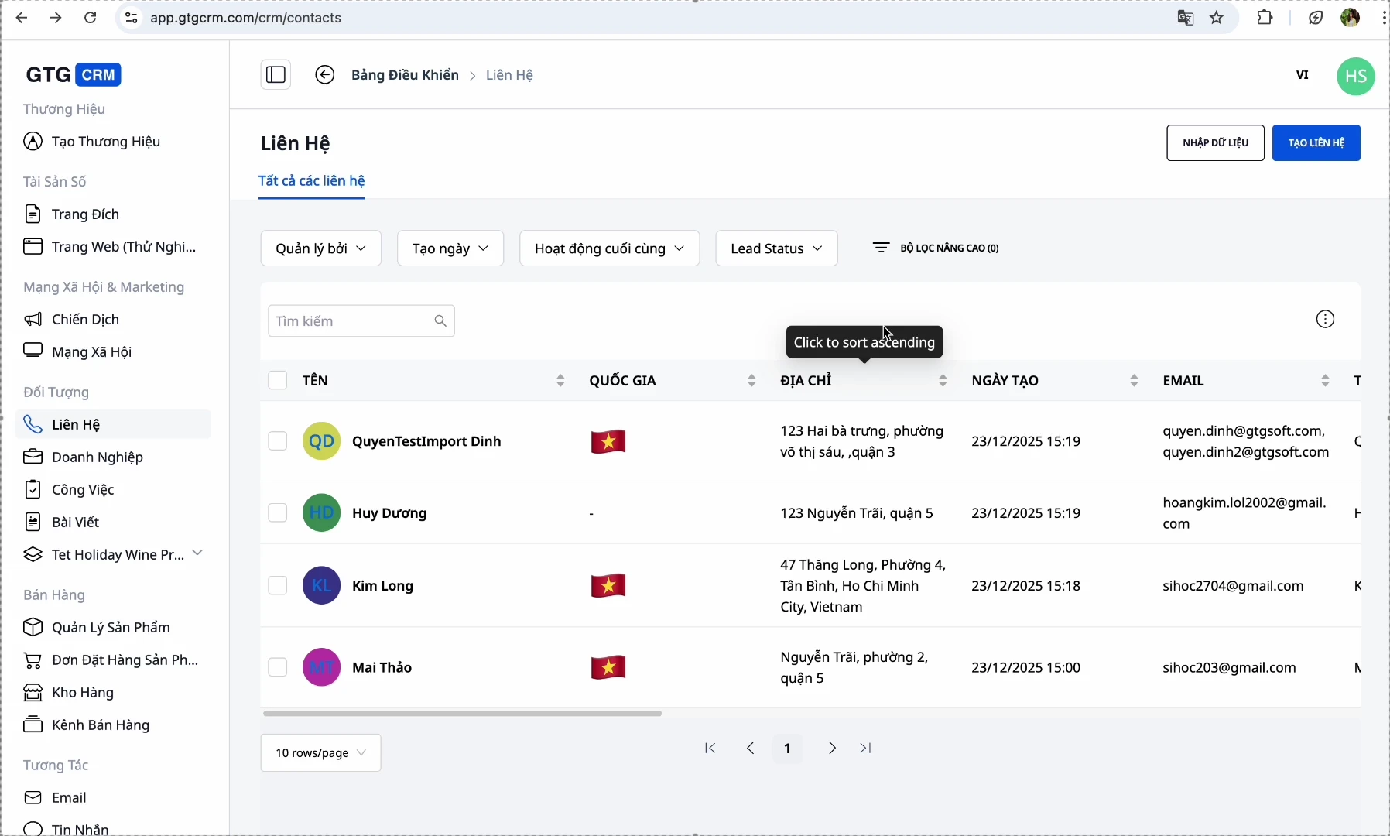Open the Quản lý bởi dropdown

(x=321, y=248)
